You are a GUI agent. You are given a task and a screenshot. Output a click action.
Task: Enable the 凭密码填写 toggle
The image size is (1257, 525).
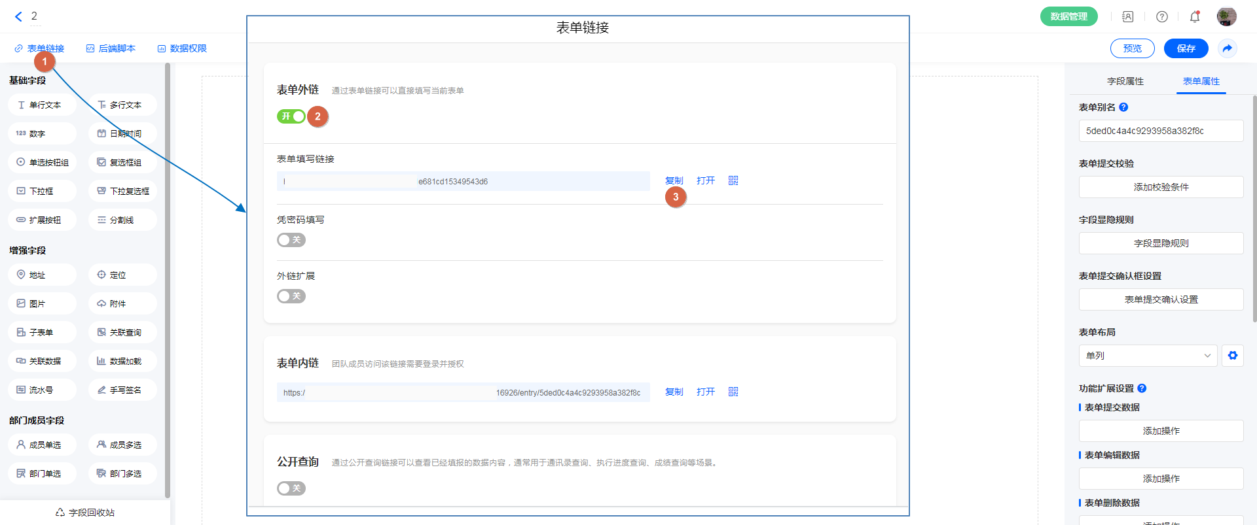coord(291,240)
